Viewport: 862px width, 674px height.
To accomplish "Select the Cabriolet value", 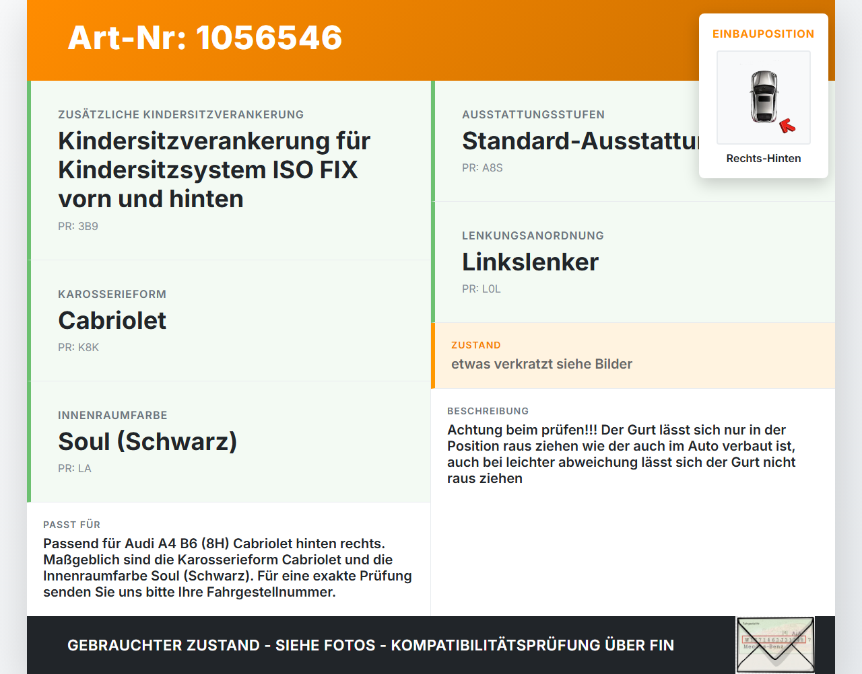I will pyautogui.click(x=112, y=320).
